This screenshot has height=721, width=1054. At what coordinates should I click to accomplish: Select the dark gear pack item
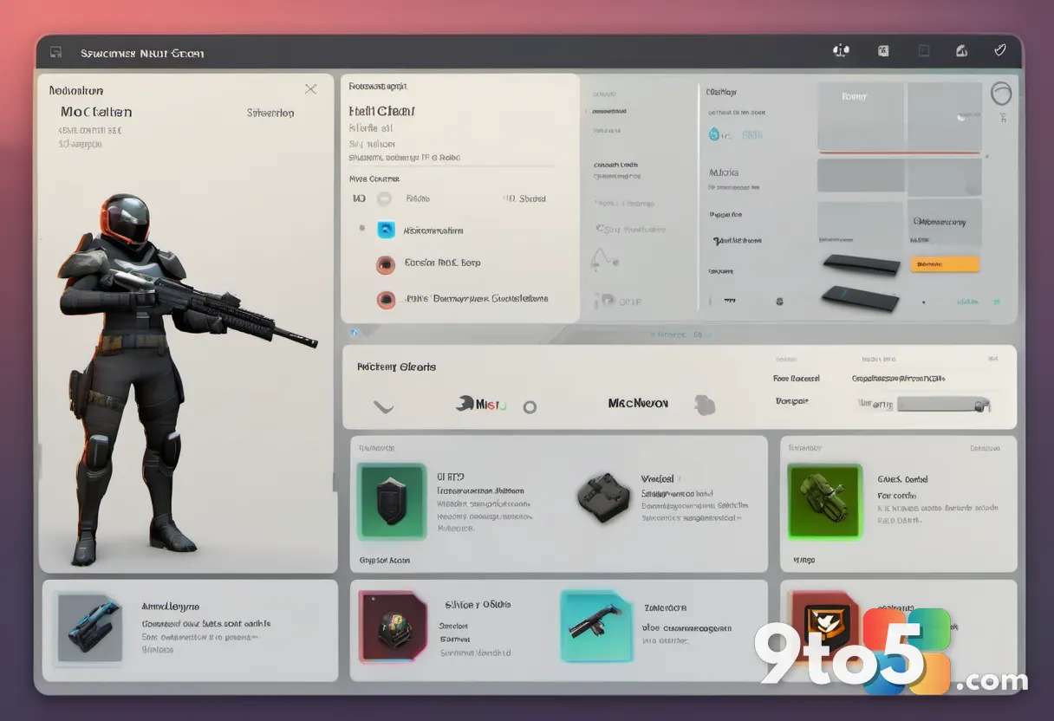point(603,497)
